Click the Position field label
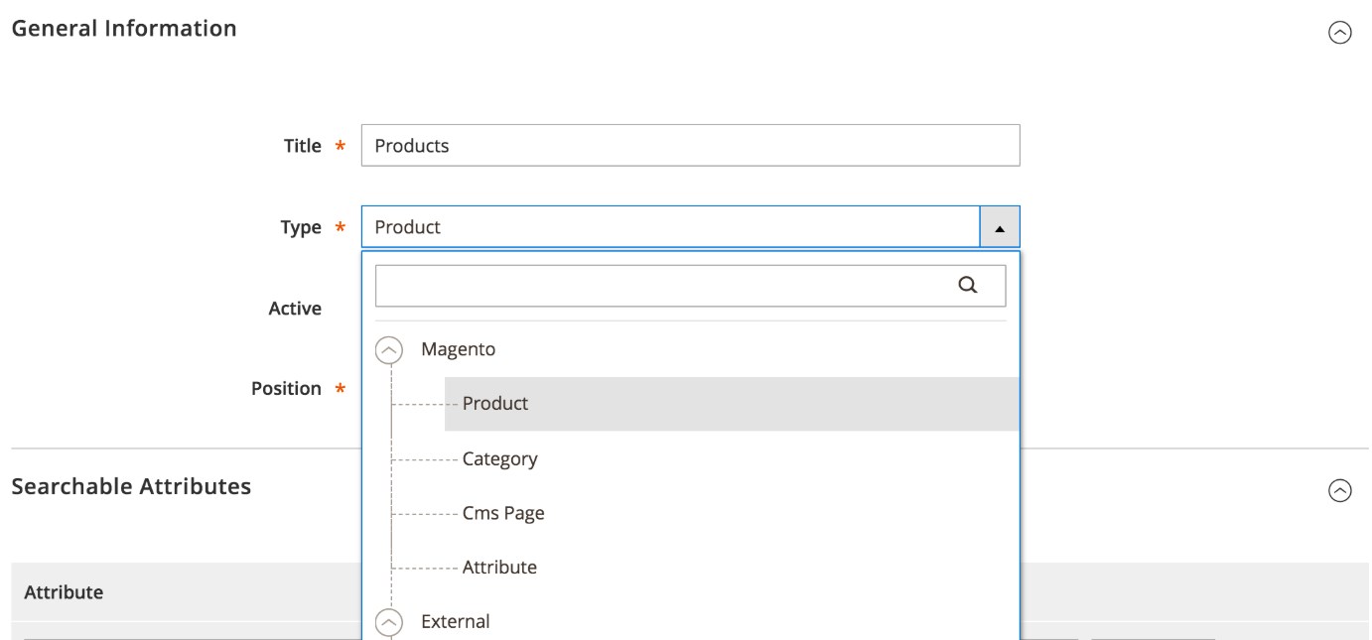The width and height of the screenshot is (1372, 640). 286,388
